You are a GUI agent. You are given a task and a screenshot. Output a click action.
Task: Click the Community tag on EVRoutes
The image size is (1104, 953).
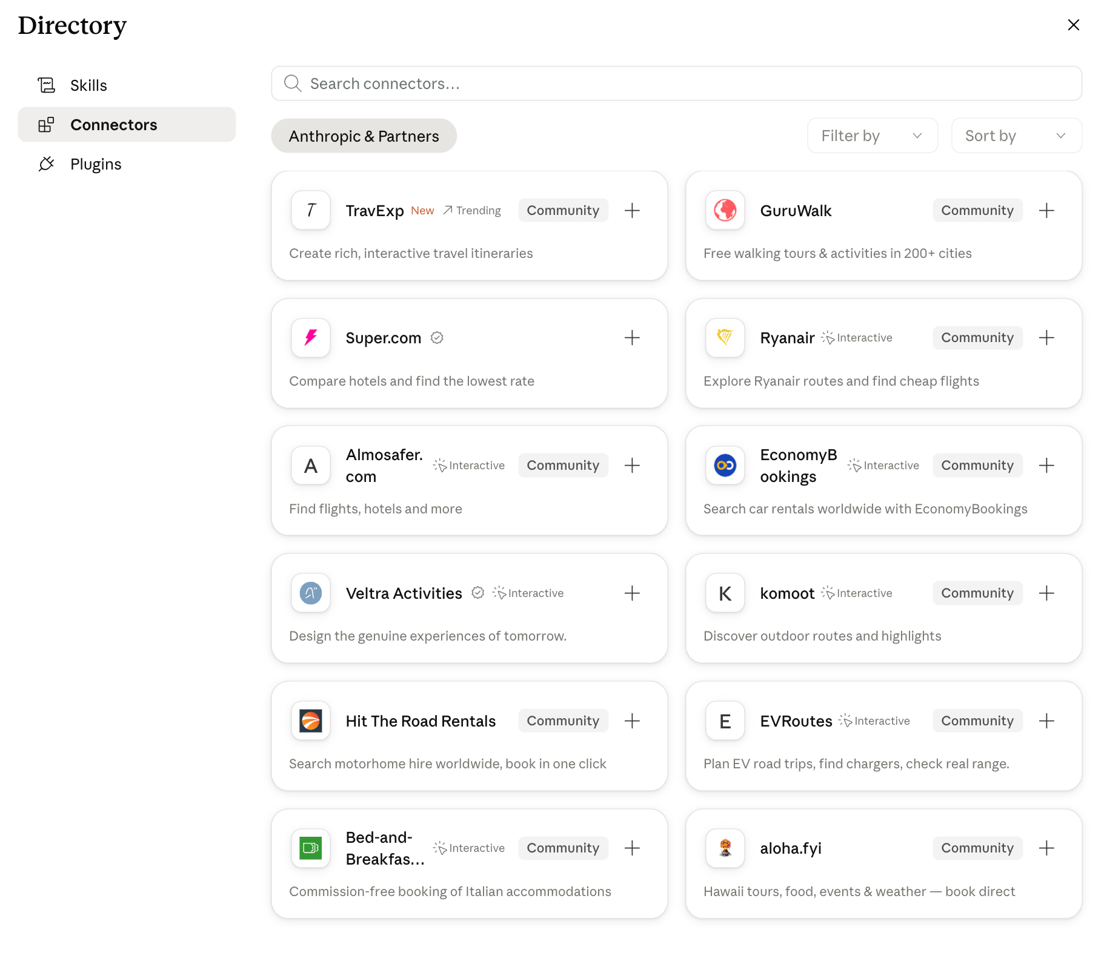977,721
